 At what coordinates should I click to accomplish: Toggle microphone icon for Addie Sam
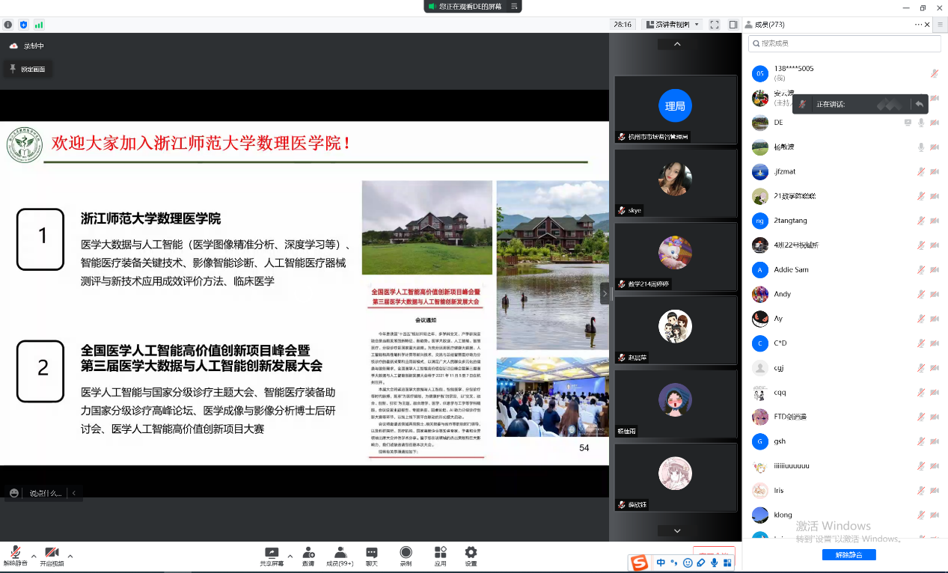click(x=921, y=269)
